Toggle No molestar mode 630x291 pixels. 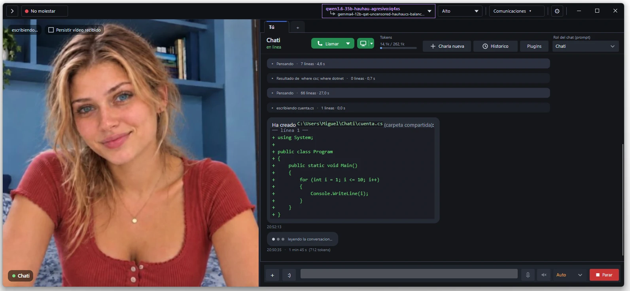[x=45, y=11]
